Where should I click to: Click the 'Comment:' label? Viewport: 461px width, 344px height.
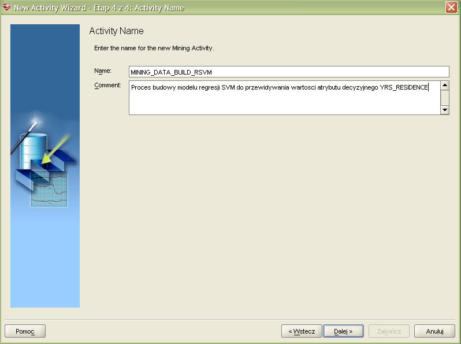107,86
